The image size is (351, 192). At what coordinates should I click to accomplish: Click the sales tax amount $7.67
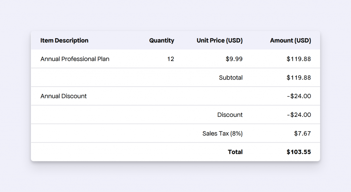(x=302, y=133)
